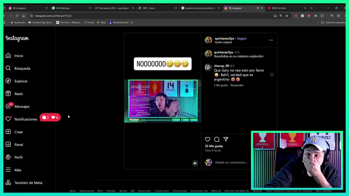
Task: Open StreamElements bookmark
Action: (122, 23)
